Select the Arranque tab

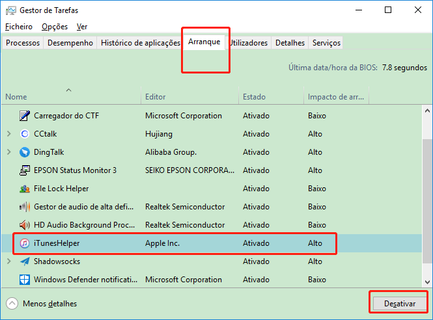[x=204, y=42]
